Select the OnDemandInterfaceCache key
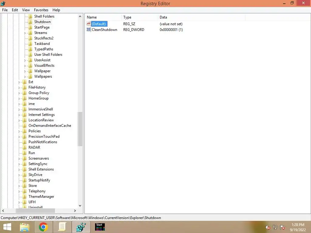 click(x=50, y=126)
